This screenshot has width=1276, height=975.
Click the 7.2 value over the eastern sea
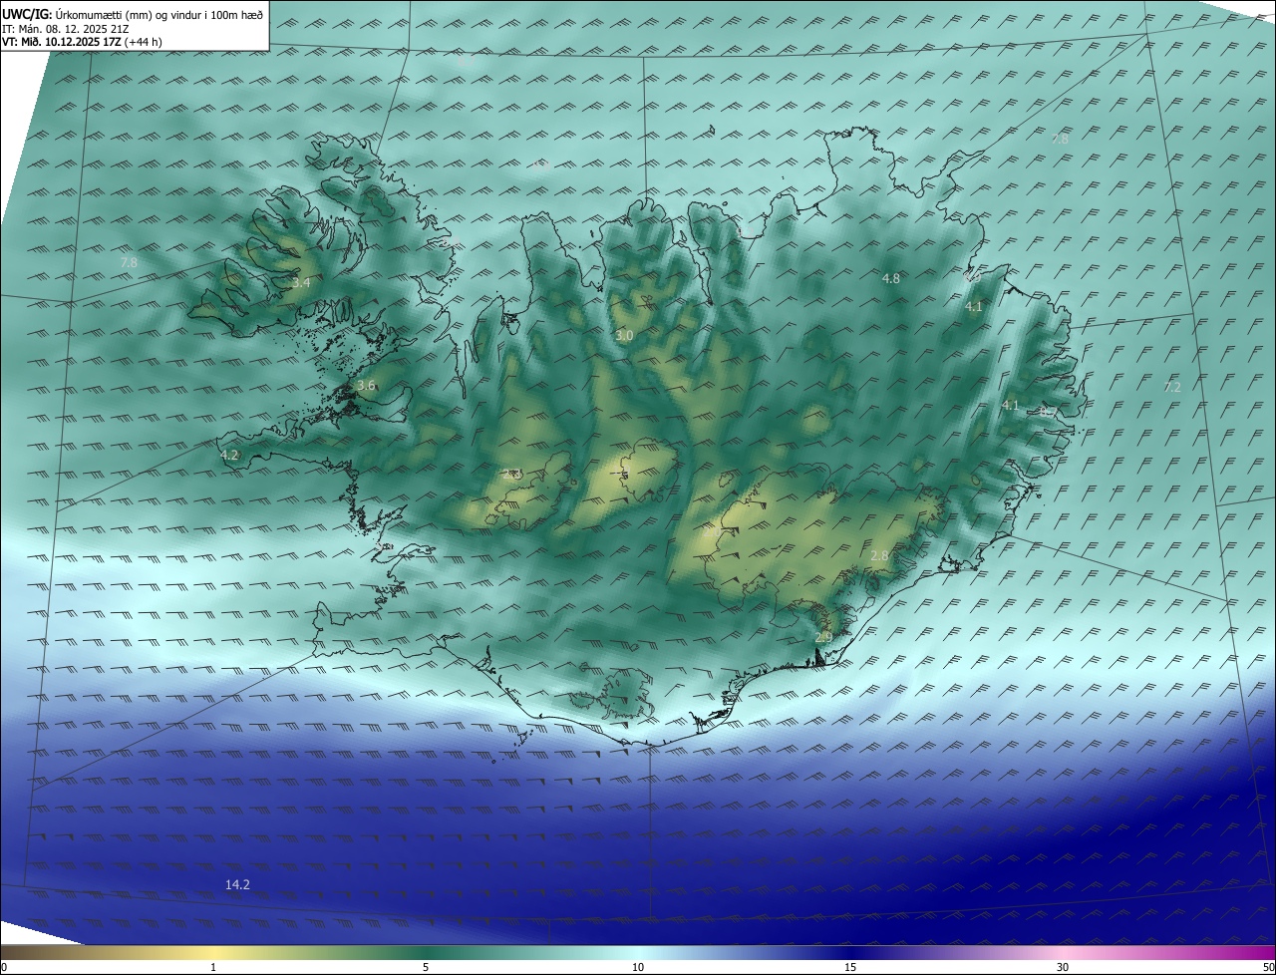(x=1172, y=387)
